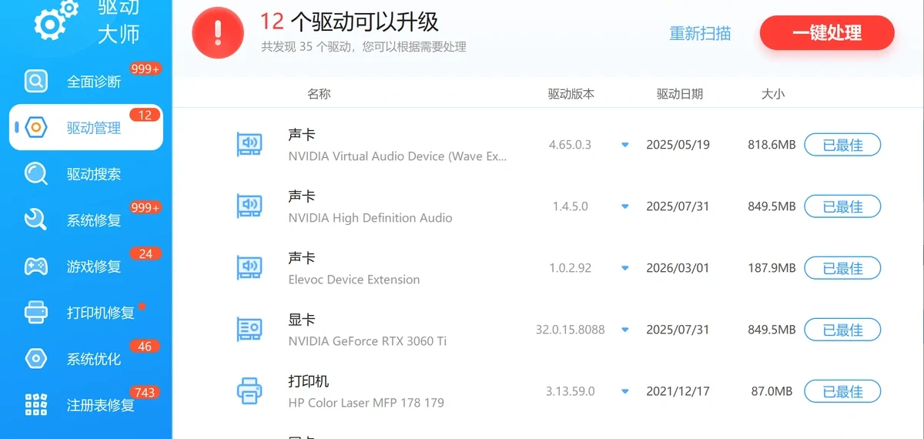Open version dropdown for 3.13.59.0

point(625,391)
